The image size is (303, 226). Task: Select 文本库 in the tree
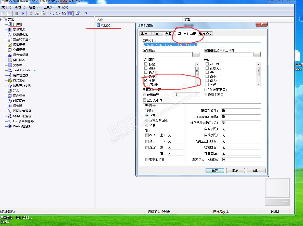(17, 65)
